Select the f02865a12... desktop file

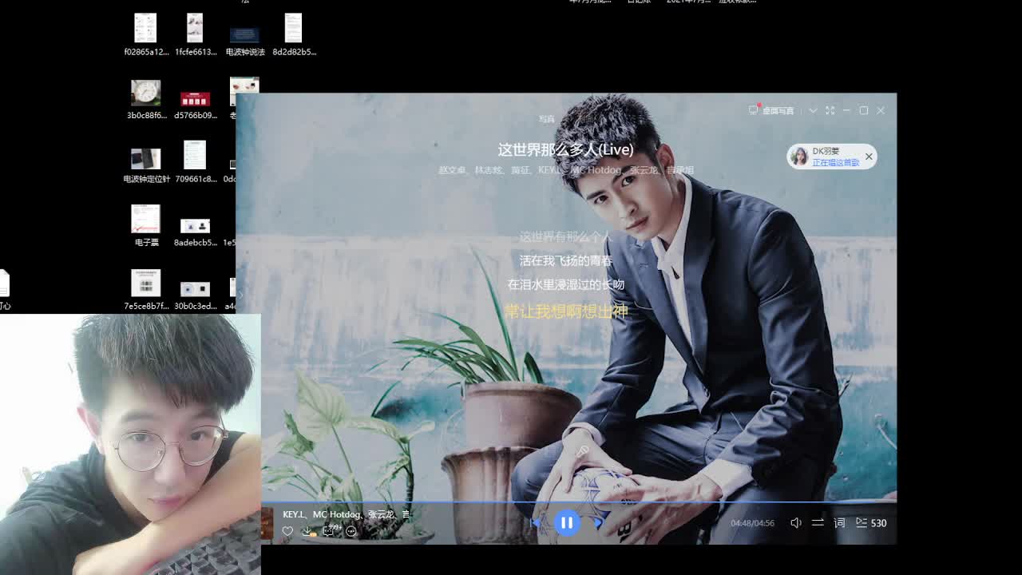(x=146, y=34)
